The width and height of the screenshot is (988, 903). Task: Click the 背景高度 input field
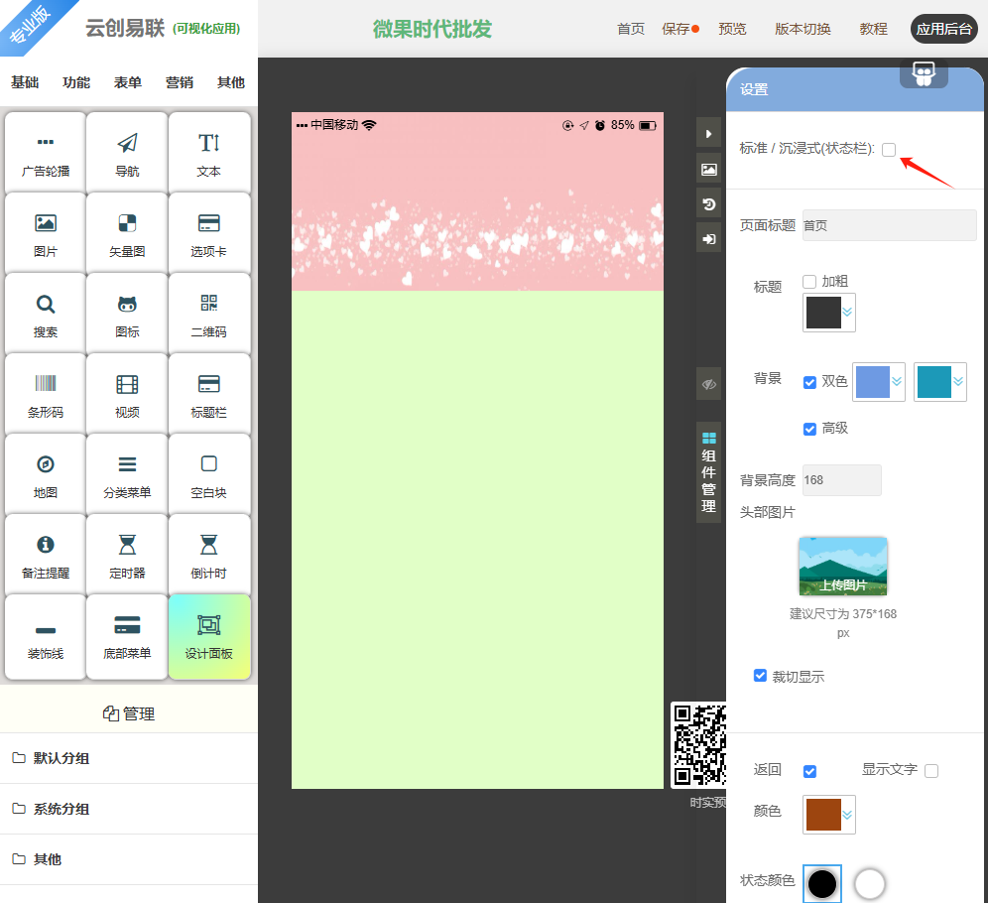point(841,480)
